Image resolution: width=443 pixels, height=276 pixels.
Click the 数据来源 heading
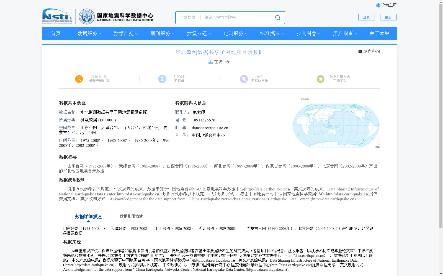(x=72, y=242)
